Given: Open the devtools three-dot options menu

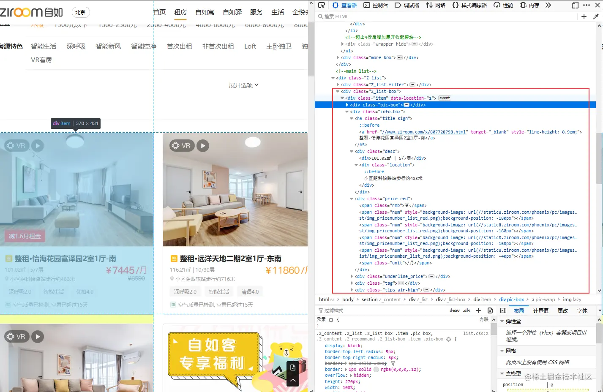Looking at the screenshot, I should 587,5.
